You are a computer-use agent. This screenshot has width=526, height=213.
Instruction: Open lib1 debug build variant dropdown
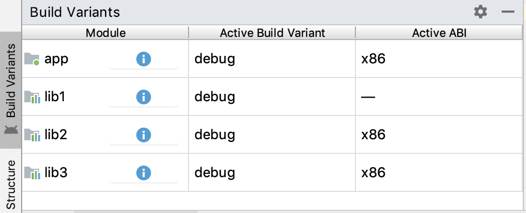coord(272,97)
